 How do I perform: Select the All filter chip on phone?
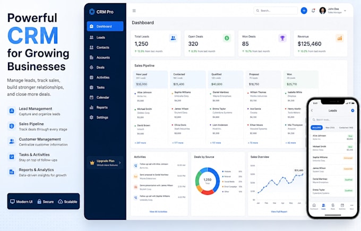click(317, 127)
